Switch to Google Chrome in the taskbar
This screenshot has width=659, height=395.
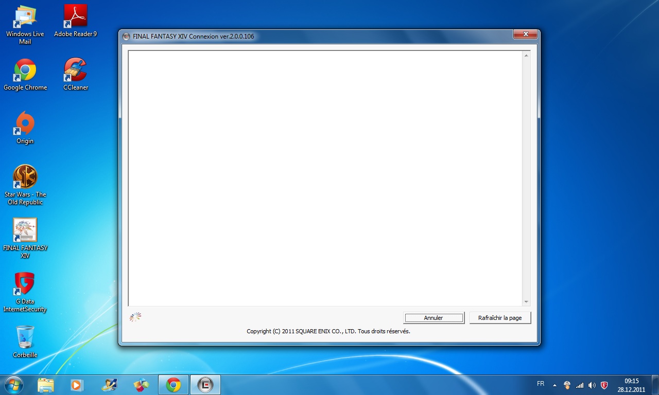[174, 385]
